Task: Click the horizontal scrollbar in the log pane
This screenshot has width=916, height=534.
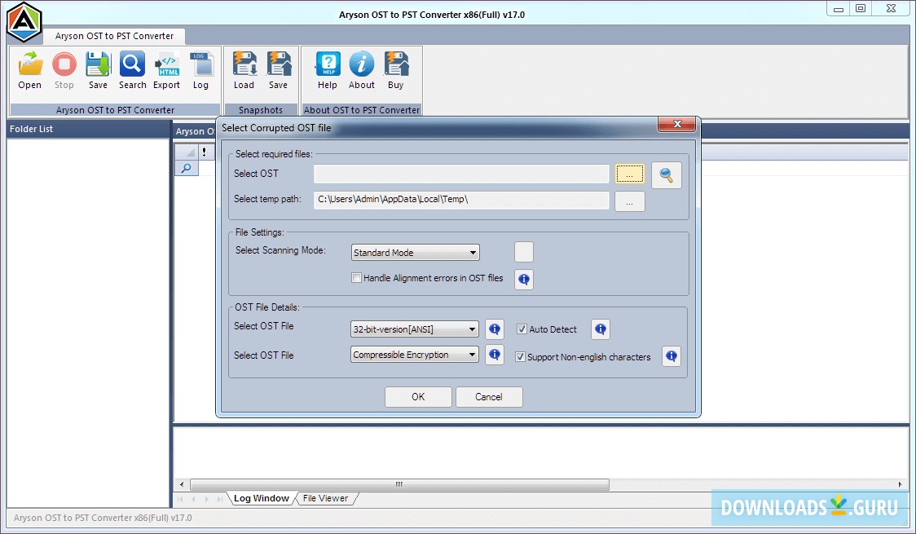Action: [398, 483]
